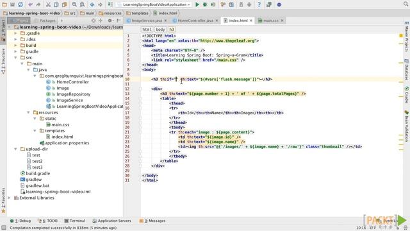Navigate back with the left arrow icon
Screen dimensions: 410x231
point(92,4)
